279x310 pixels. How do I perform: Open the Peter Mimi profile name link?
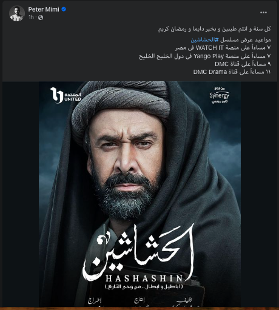pyautogui.click(x=44, y=9)
